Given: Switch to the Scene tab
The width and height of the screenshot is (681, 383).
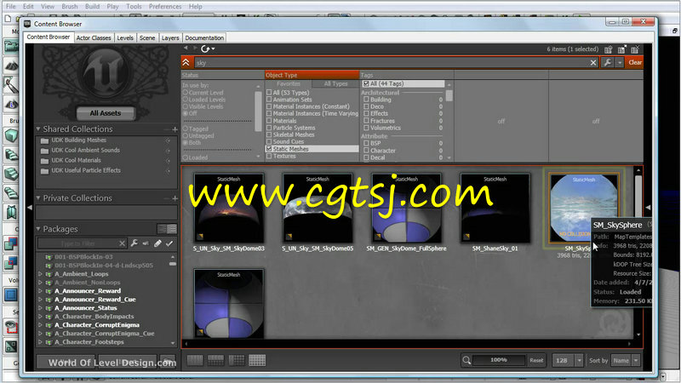Looking at the screenshot, I should 147,37.
